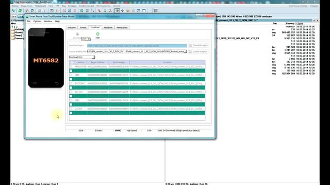Click the Имя column header in left panel
The image size is (330, 185).
click(13, 24)
